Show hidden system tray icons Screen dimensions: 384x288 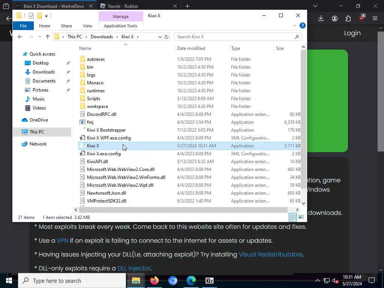coord(317,280)
